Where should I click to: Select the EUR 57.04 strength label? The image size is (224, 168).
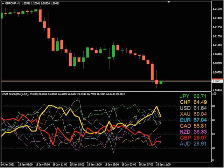pos(193,120)
